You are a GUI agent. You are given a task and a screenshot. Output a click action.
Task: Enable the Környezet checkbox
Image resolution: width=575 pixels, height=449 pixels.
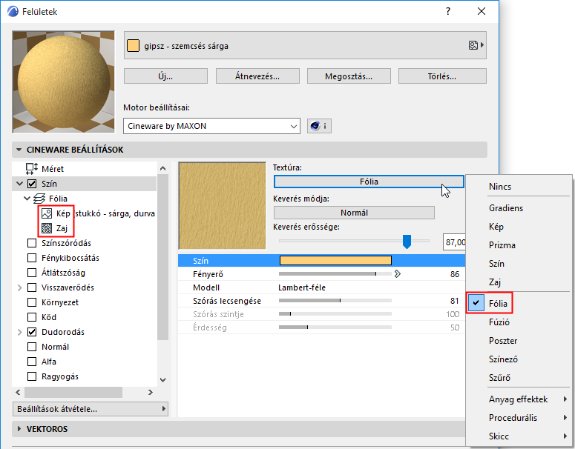(x=32, y=302)
